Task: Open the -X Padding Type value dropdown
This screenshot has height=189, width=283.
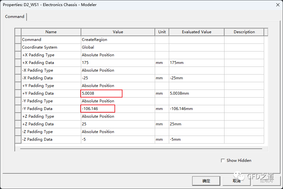Action: click(x=118, y=70)
